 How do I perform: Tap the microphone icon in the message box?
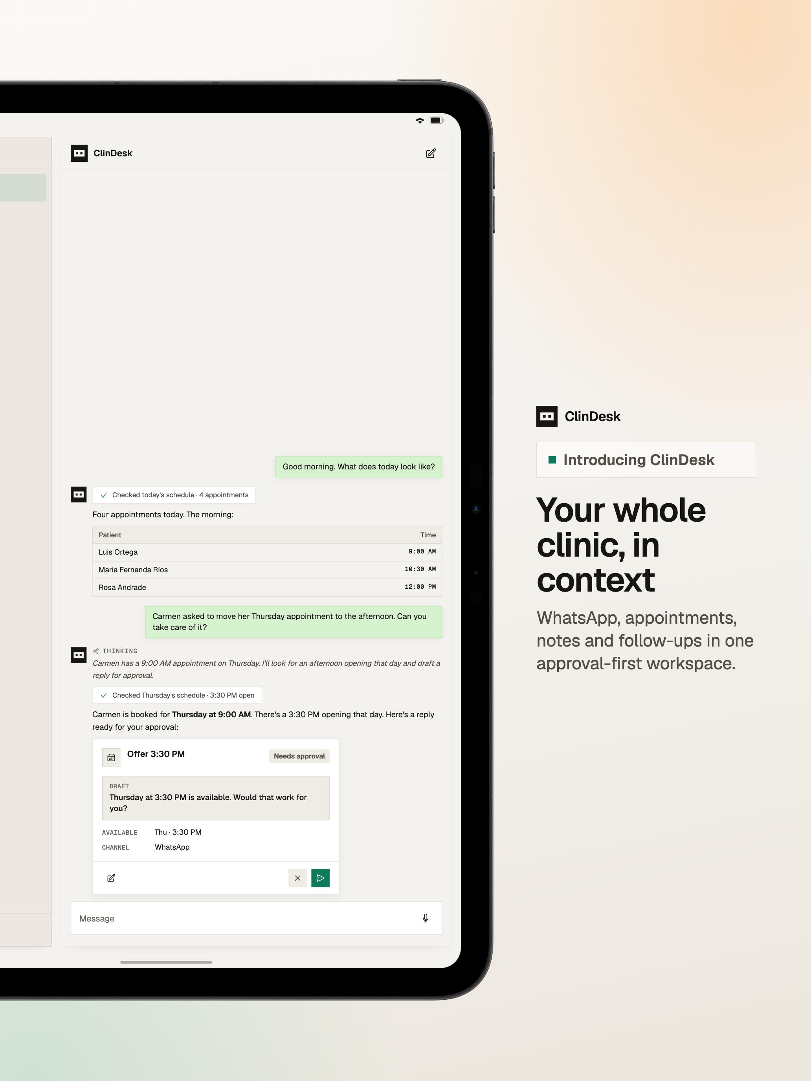(425, 918)
